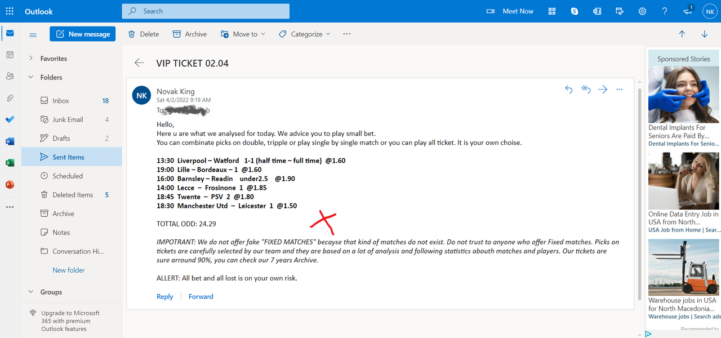Open the Move to dropdown
The height and width of the screenshot is (338, 721).
(x=243, y=34)
